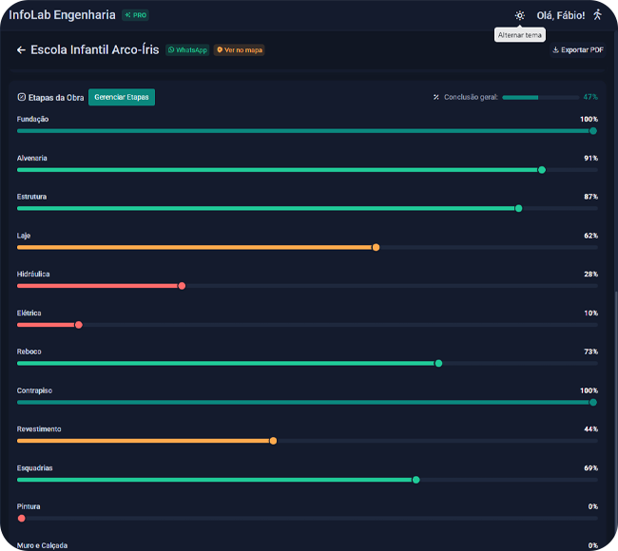Open WhatsApp contact badge

tap(187, 50)
